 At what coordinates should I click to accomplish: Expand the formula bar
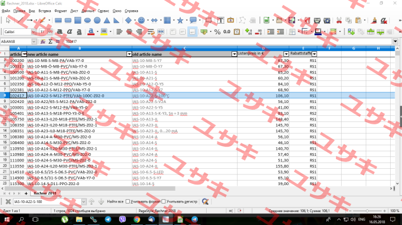395,42
